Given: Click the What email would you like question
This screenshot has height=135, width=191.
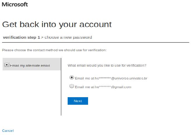Looking at the screenshot, I should tap(107, 65).
